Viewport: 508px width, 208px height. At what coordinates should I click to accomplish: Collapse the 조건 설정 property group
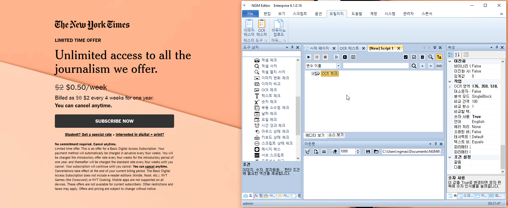tap(450, 157)
